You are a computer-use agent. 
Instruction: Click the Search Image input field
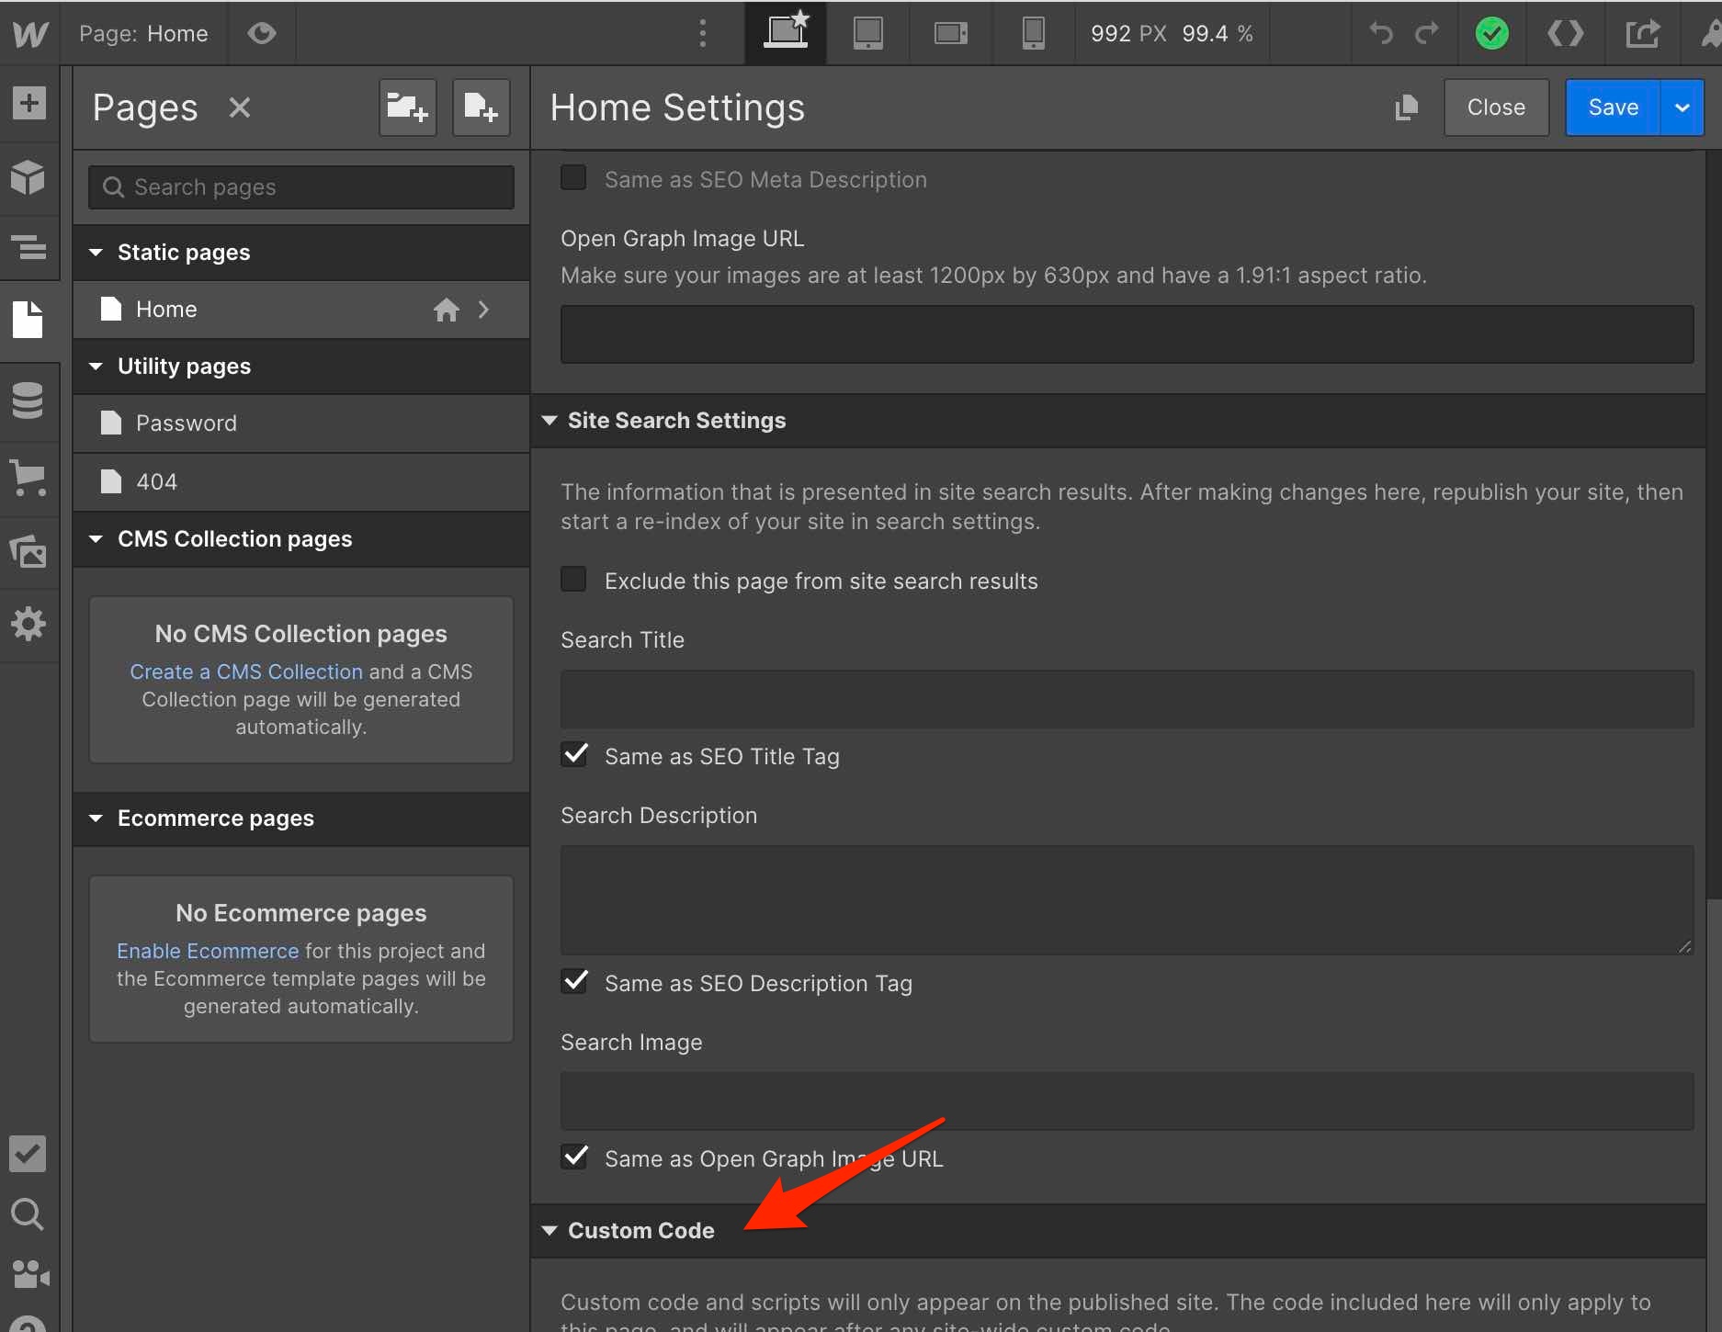tap(1127, 1101)
